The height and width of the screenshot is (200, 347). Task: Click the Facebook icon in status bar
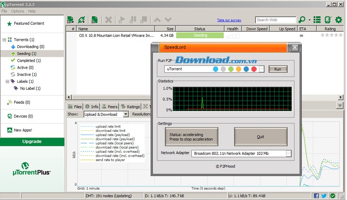click(316, 196)
